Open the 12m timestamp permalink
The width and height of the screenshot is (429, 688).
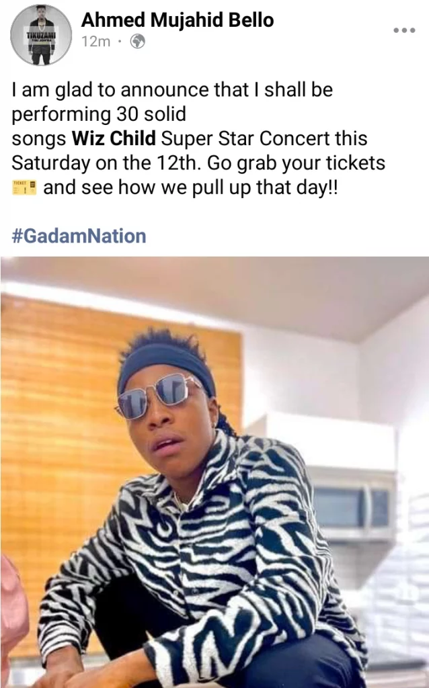95,42
